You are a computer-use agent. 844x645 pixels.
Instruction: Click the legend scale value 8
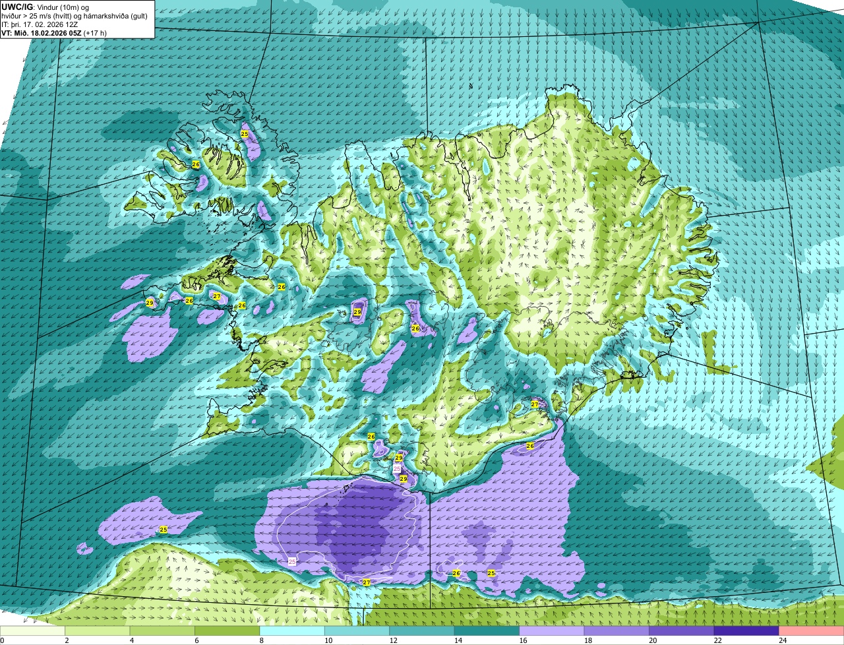(x=261, y=640)
